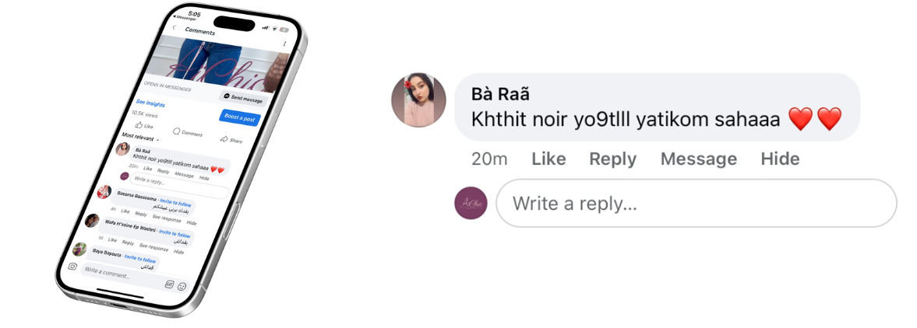This screenshot has width=917, height=328.
Task: Open the emoji smiley icon in comment bar
Action: point(182,287)
